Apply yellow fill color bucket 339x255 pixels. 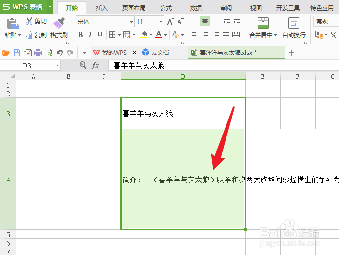click(144, 35)
